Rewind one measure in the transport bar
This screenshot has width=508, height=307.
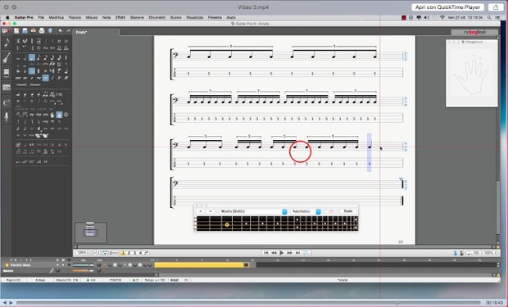click(274, 253)
